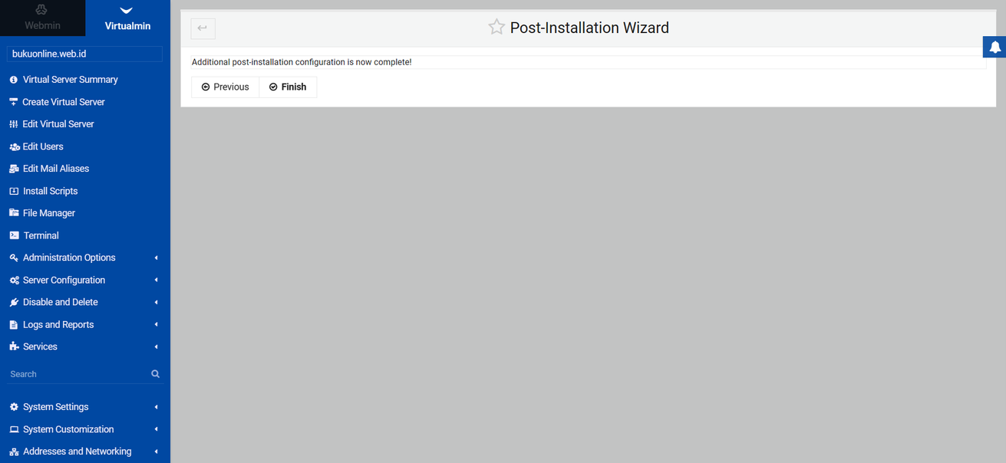Expand the Logs and Reports section
This screenshot has width=1006, height=463.
(58, 324)
